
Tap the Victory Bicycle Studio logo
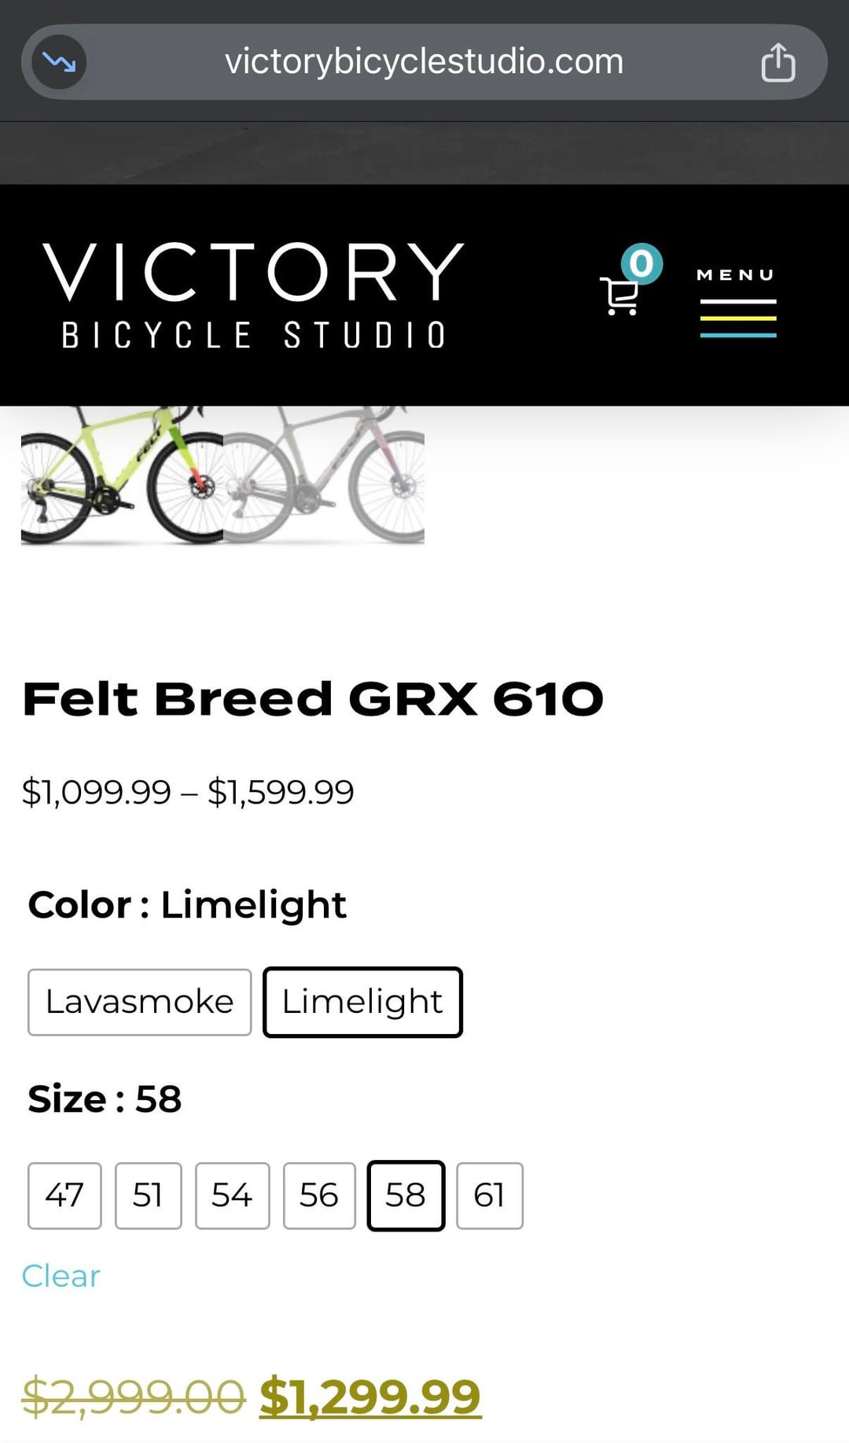253,295
